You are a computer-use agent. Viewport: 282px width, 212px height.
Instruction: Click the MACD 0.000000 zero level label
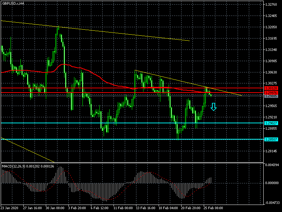pos(272,183)
